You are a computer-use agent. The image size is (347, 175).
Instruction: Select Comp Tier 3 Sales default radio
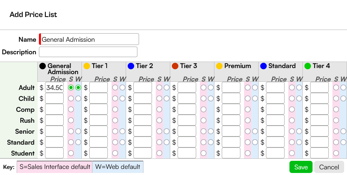pos(203,109)
